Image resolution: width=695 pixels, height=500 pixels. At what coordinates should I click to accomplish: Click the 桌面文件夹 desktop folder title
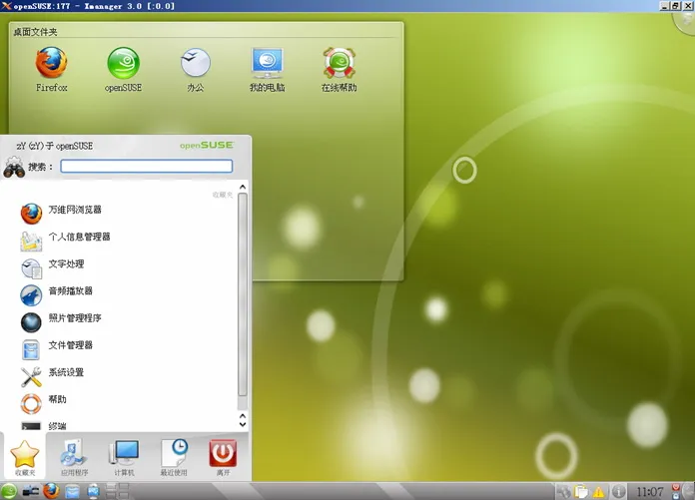tap(36, 32)
